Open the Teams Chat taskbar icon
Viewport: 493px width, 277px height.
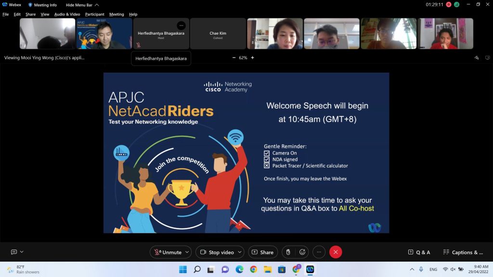tap(225, 269)
